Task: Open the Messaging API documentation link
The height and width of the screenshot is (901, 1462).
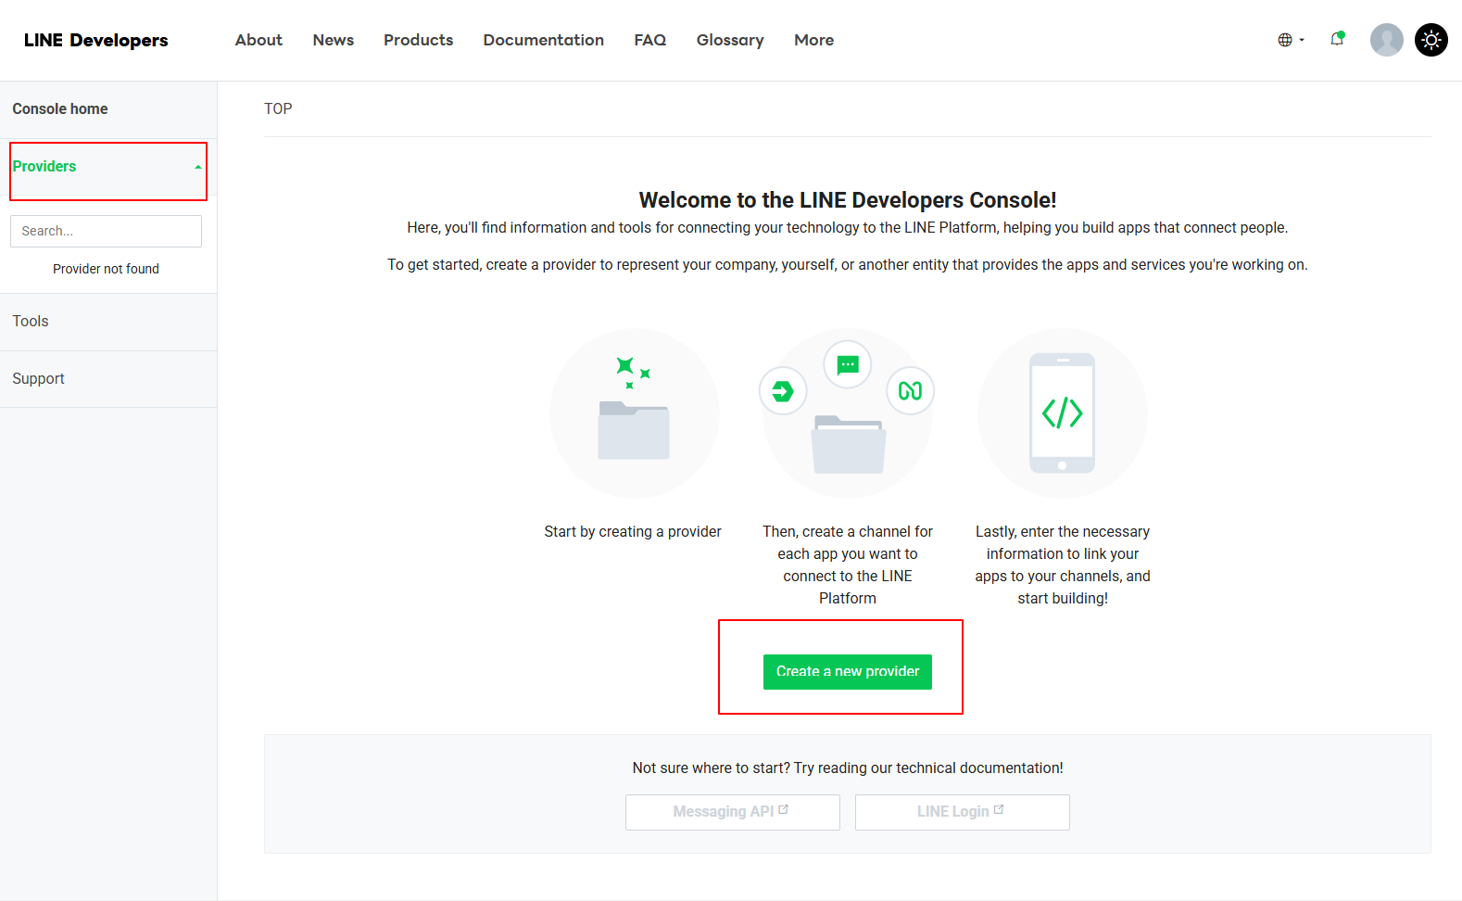Action: point(732,812)
